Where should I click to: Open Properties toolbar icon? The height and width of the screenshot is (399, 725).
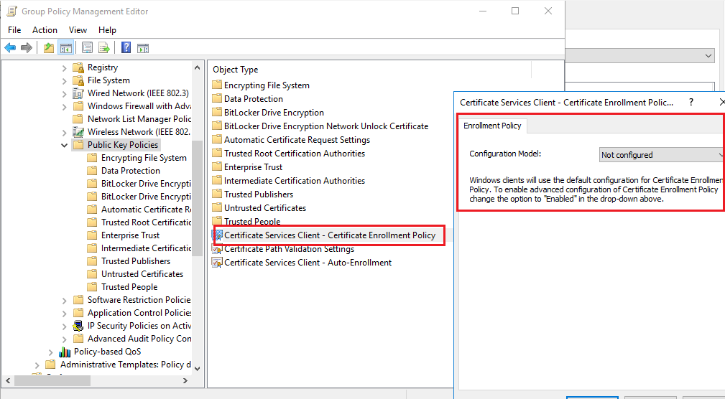(87, 47)
